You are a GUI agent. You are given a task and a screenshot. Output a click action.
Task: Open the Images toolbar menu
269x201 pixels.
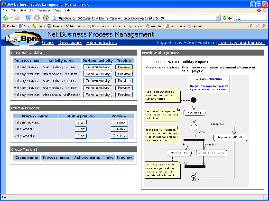click(x=56, y=26)
